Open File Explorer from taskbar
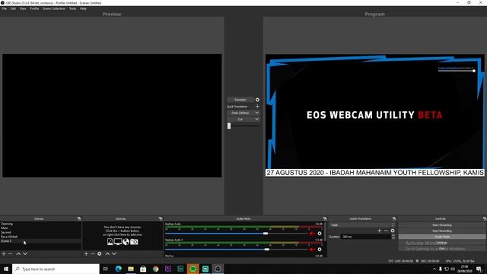Viewport: 487px width, 274px height. coord(131,269)
